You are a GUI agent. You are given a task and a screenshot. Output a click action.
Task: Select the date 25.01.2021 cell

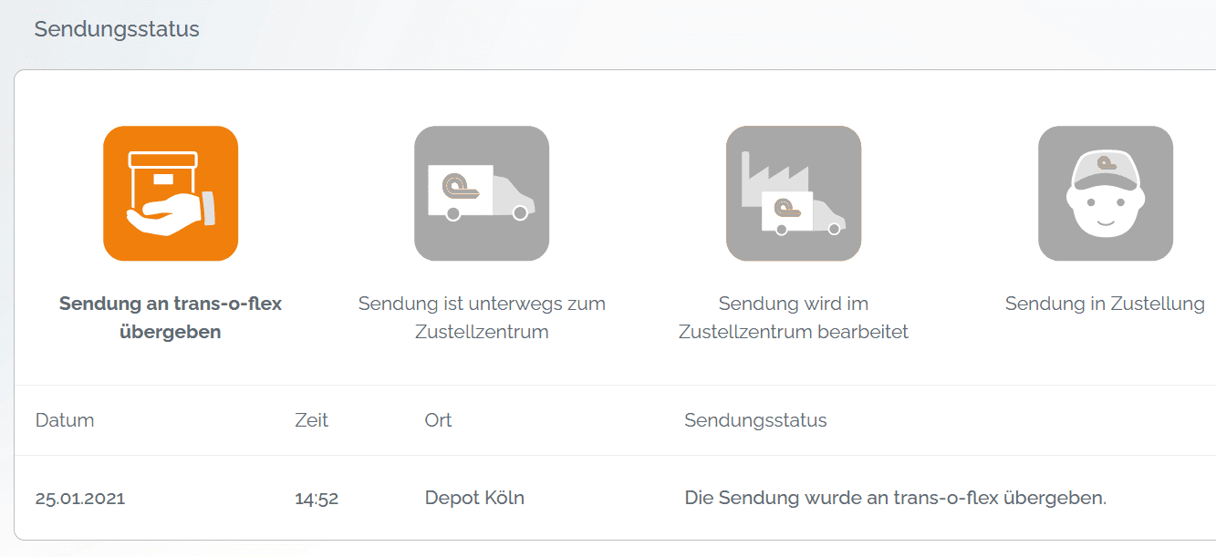pos(80,499)
